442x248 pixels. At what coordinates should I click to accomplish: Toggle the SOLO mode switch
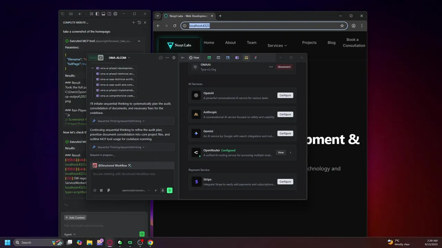coord(97,58)
